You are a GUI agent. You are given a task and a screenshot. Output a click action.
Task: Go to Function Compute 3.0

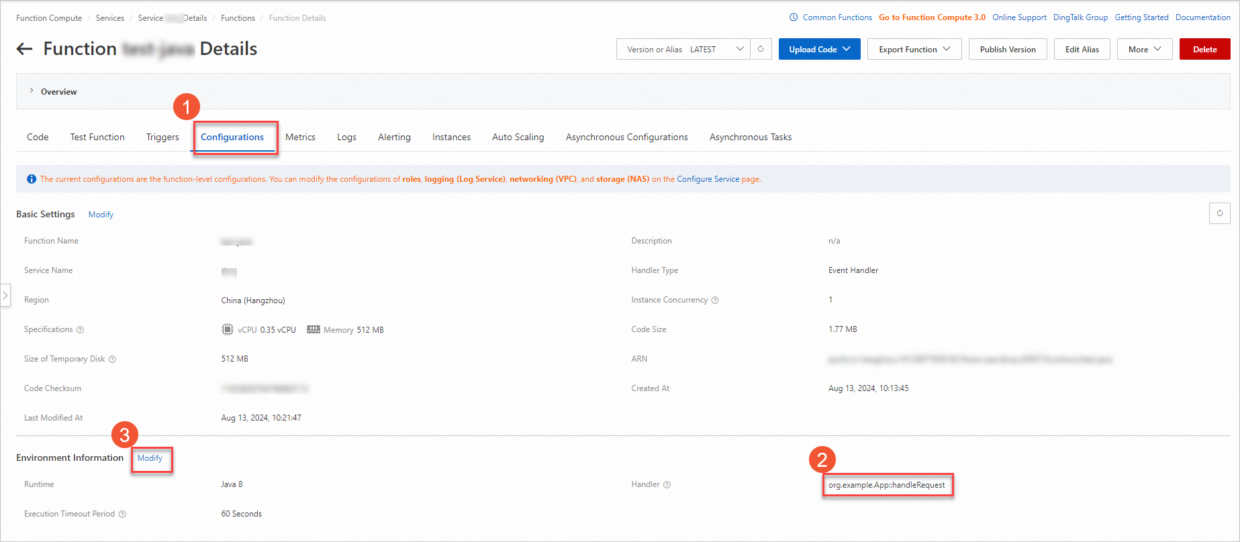click(x=932, y=17)
